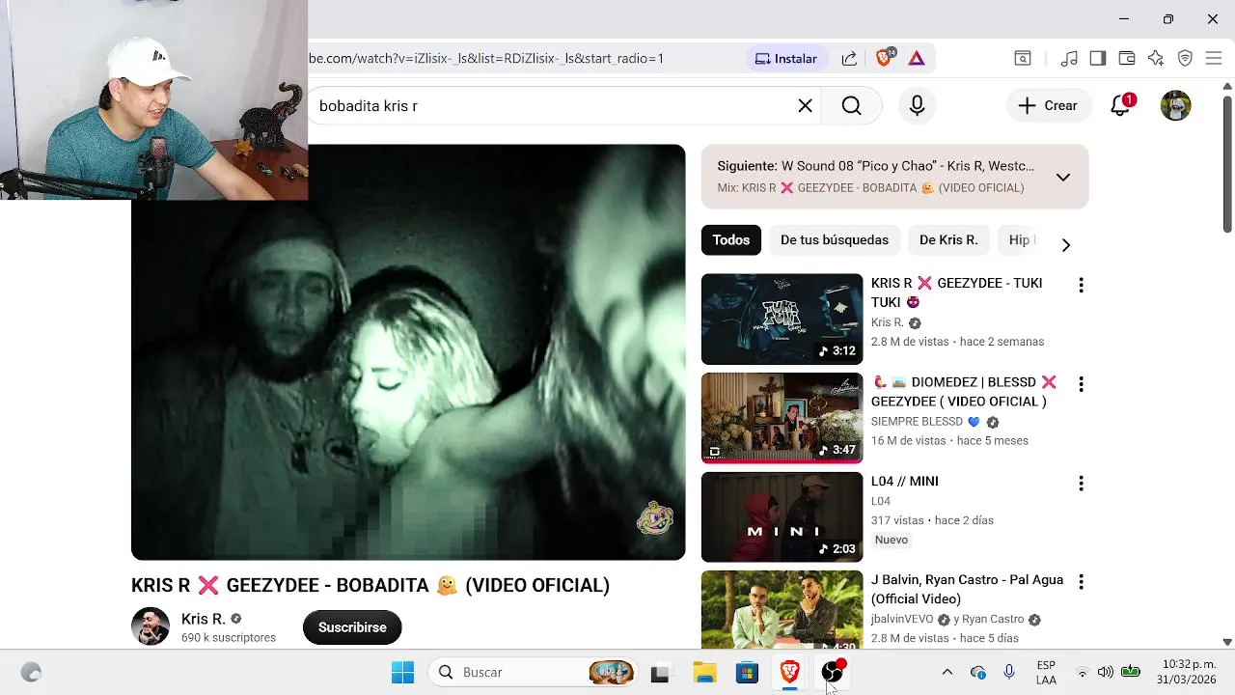Start voice search with microphone
1235x695 pixels.
pyautogui.click(x=917, y=105)
